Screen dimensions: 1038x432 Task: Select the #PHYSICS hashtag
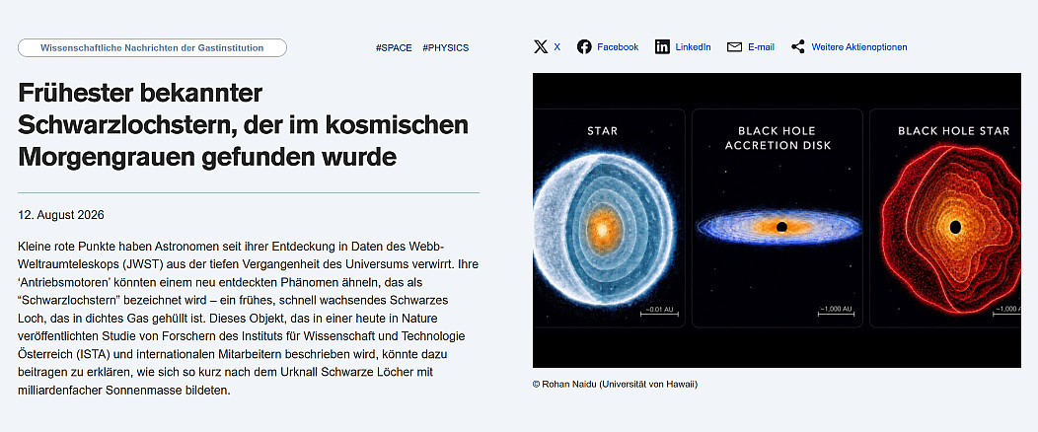(x=446, y=47)
